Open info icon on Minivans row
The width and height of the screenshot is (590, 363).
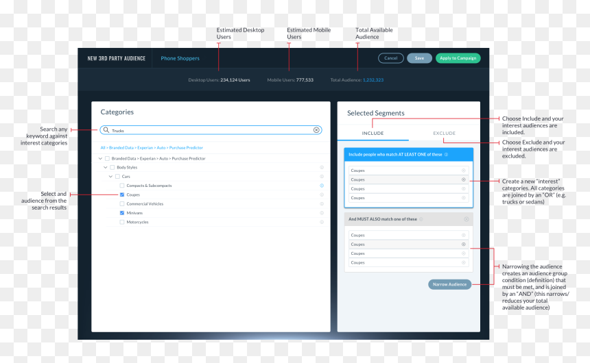coord(322,213)
